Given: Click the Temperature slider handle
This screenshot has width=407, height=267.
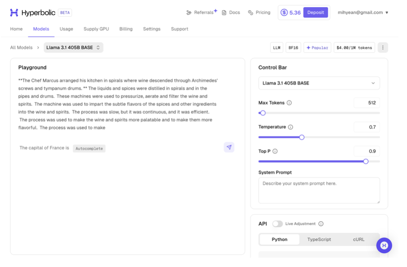Looking at the screenshot, I should (302, 138).
